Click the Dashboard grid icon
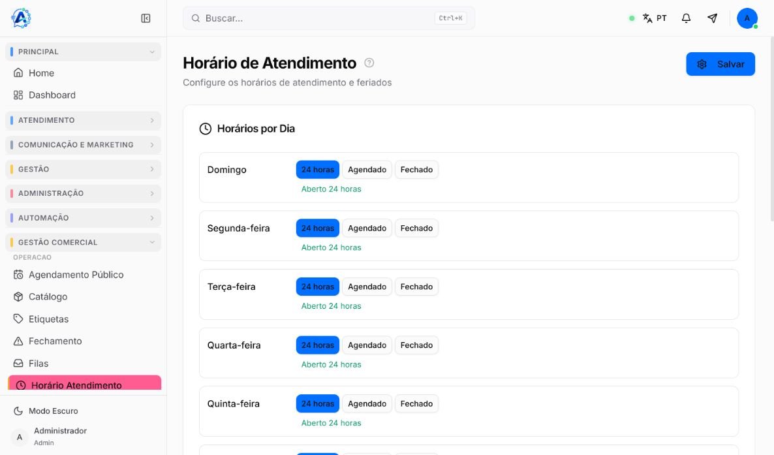Viewport: 774px width, 455px height. click(18, 95)
